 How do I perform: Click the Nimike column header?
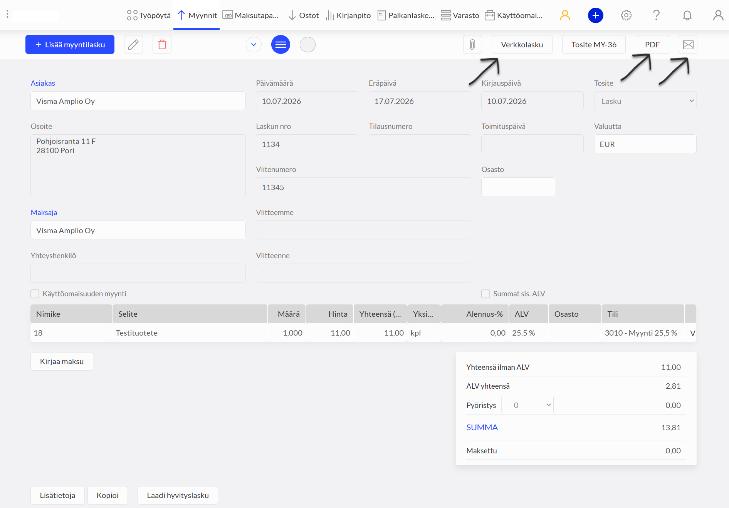(x=71, y=314)
